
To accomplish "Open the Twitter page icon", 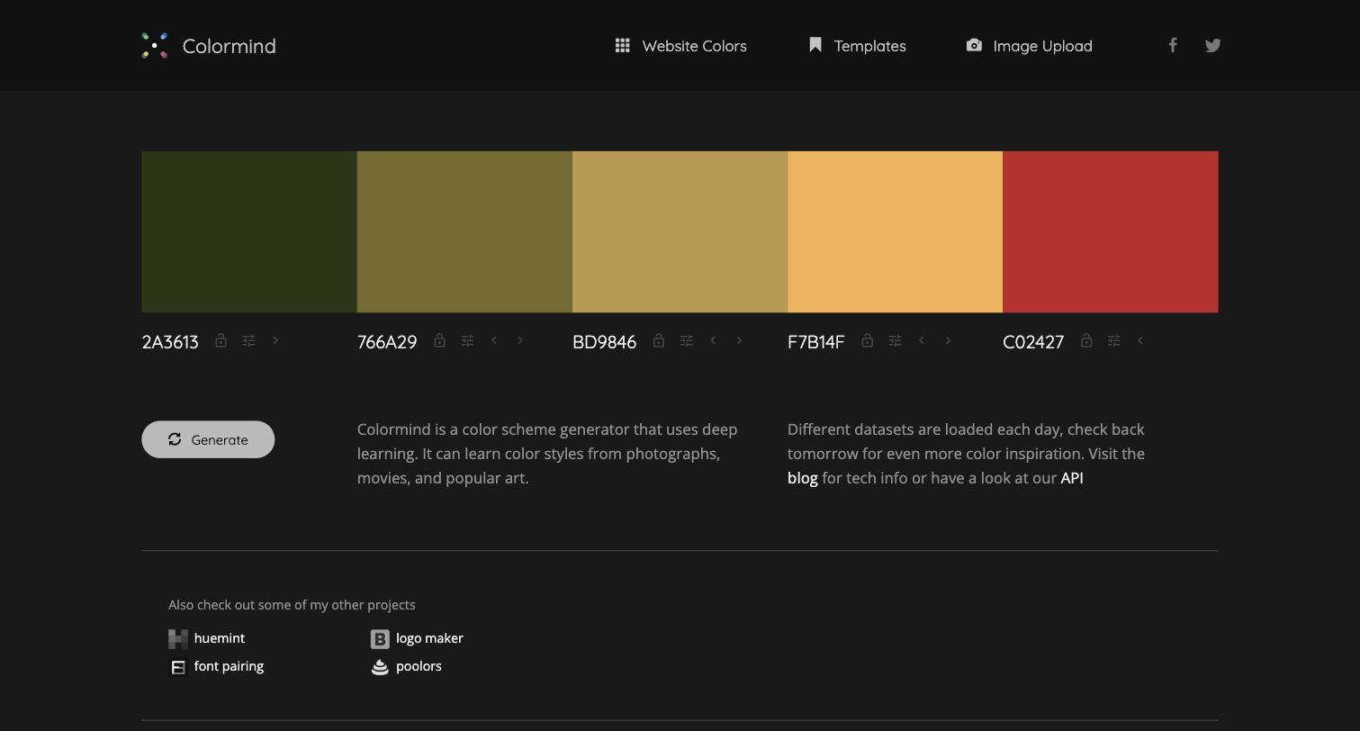I will coord(1212,45).
